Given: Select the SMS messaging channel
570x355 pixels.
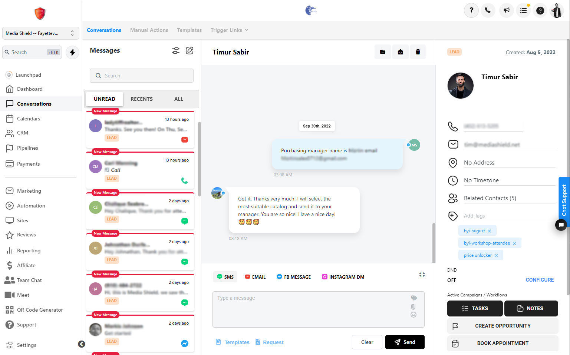Looking at the screenshot, I should 225,276.
